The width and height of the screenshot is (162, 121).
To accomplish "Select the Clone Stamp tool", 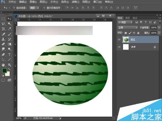I will (3, 39).
